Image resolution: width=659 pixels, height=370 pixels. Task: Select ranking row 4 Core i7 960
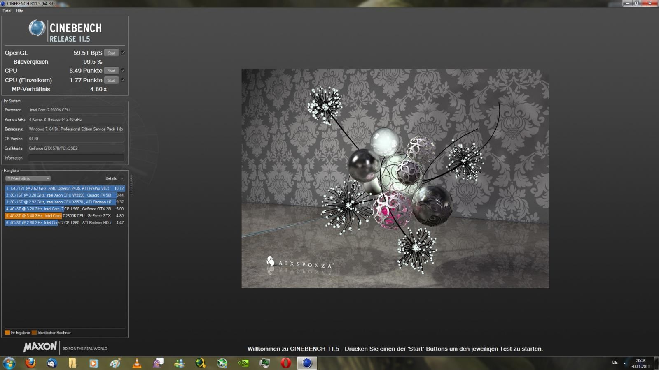65,209
